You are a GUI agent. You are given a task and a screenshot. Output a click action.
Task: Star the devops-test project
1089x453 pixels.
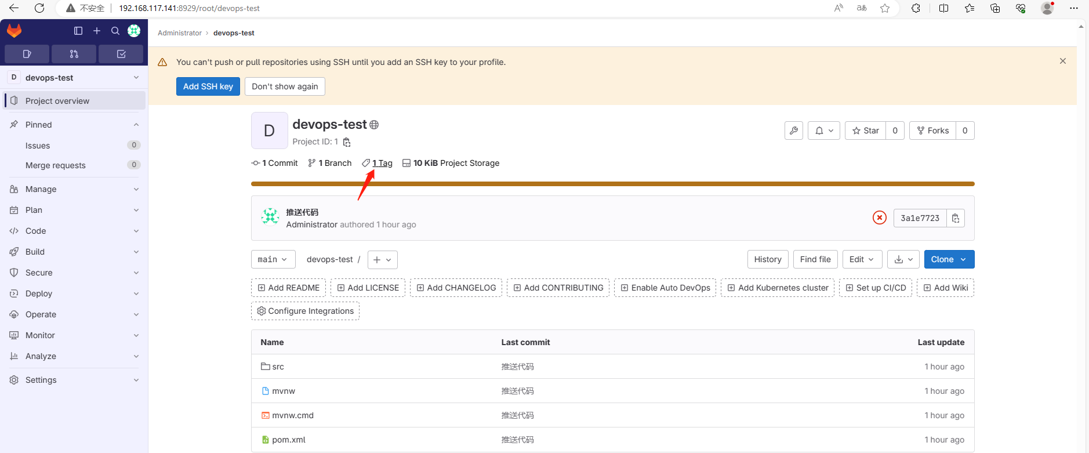866,131
